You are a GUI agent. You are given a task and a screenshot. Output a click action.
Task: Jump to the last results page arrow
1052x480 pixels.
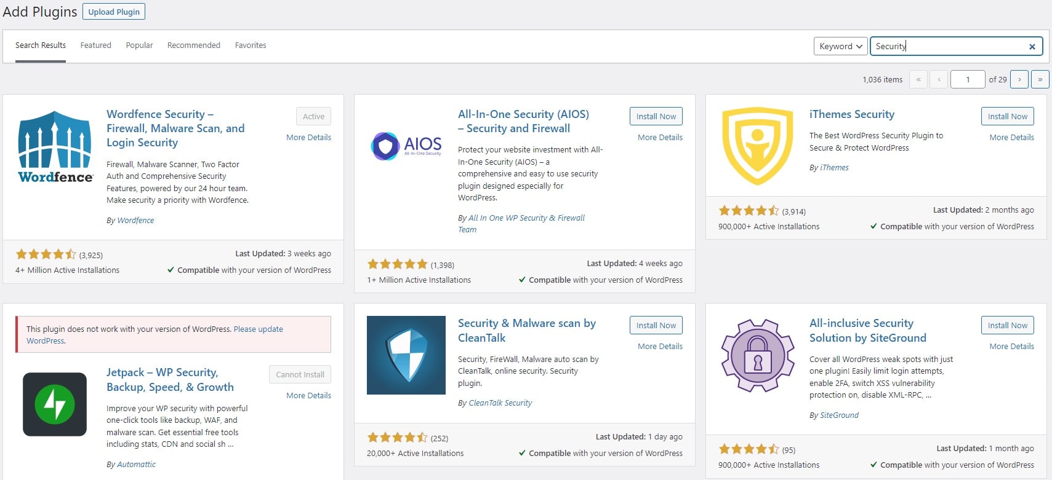[x=1040, y=79]
